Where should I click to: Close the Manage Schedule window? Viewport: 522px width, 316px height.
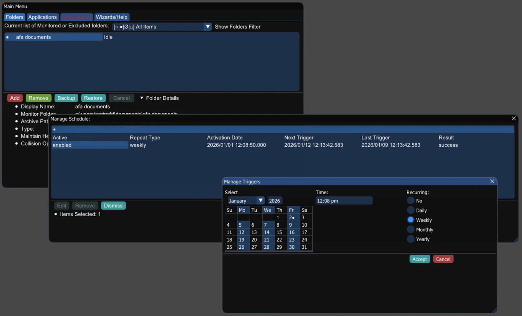click(514, 119)
